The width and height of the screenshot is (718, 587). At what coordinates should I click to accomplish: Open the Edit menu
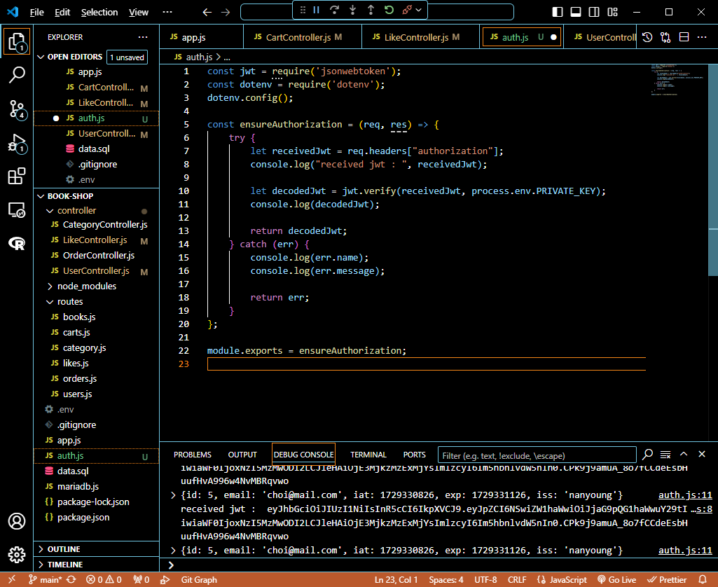62,13
